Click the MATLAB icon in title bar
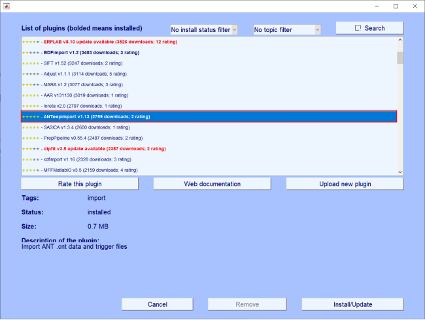Viewport: 425px width, 320px height. (x=7, y=6)
